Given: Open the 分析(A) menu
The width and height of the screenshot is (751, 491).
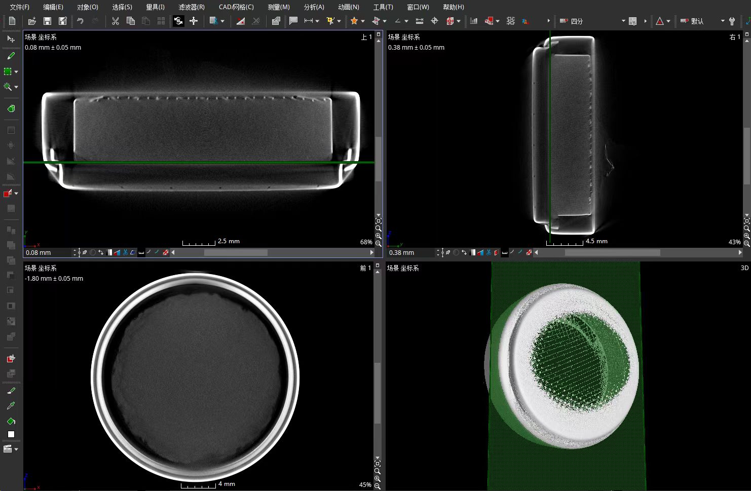Looking at the screenshot, I should click(314, 7).
